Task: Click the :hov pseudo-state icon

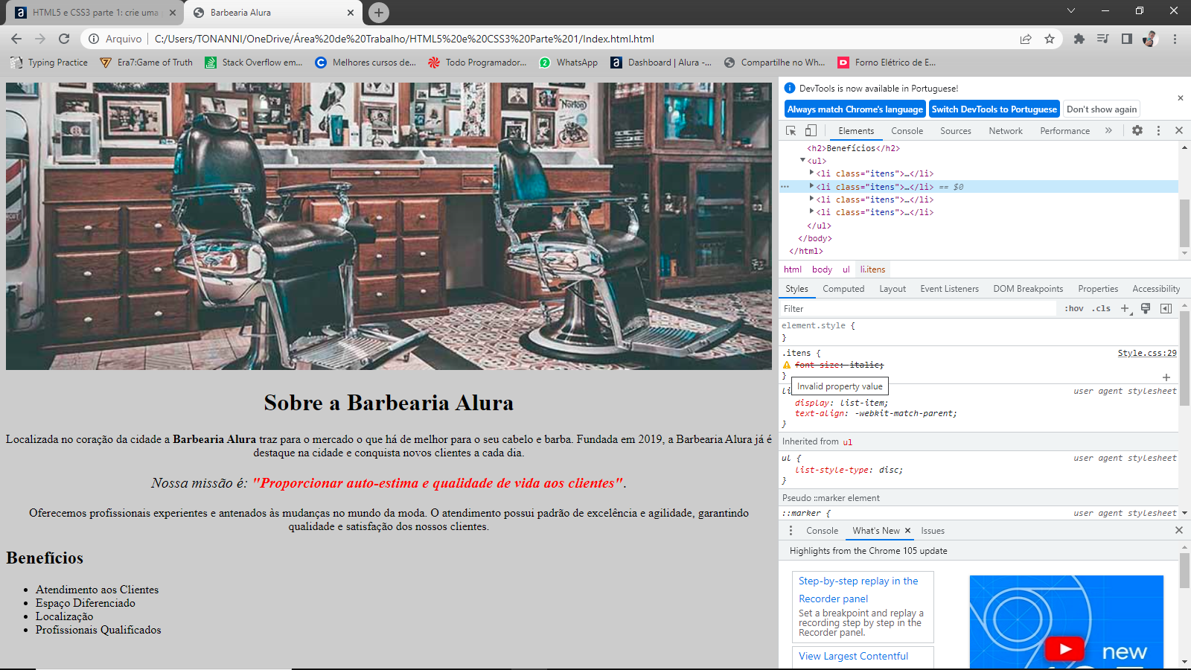Action: (1075, 307)
